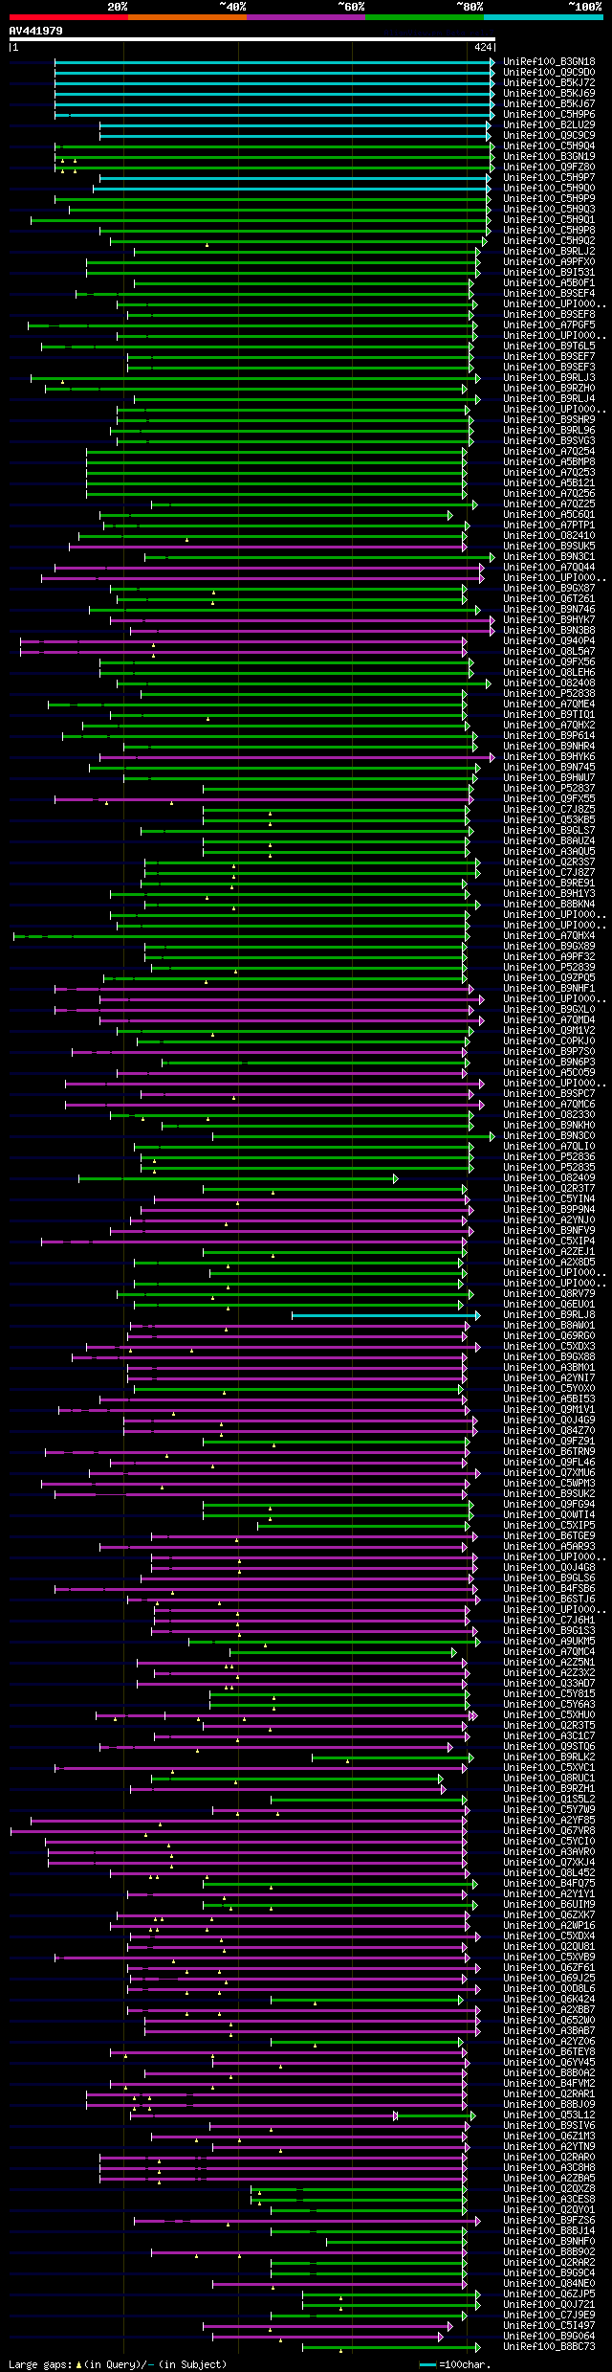Select the UniRef100_B6UIM9 label
The height and width of the screenshot is (2372, 612).
(549, 1905)
